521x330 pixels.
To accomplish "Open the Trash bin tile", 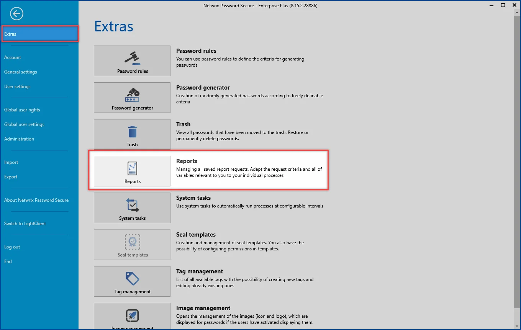I will pos(132,134).
